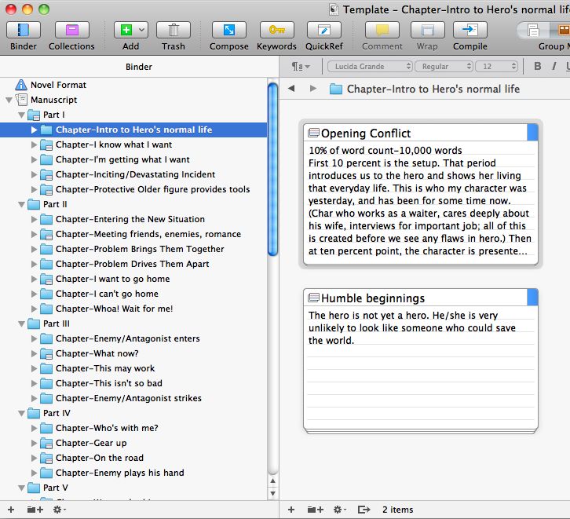
Task: Open the corkboard footer gear menu
Action: pos(339,510)
